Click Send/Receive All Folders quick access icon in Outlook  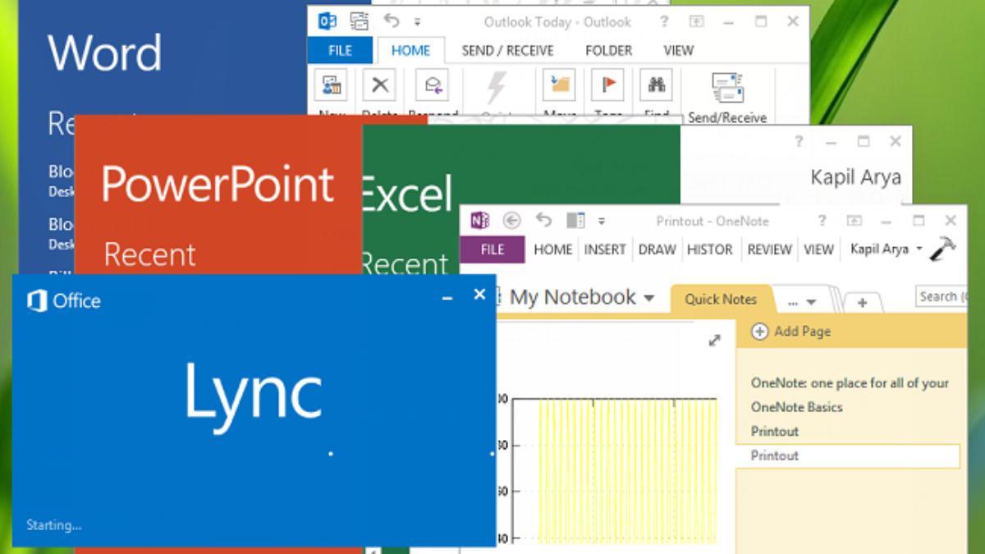click(x=360, y=21)
